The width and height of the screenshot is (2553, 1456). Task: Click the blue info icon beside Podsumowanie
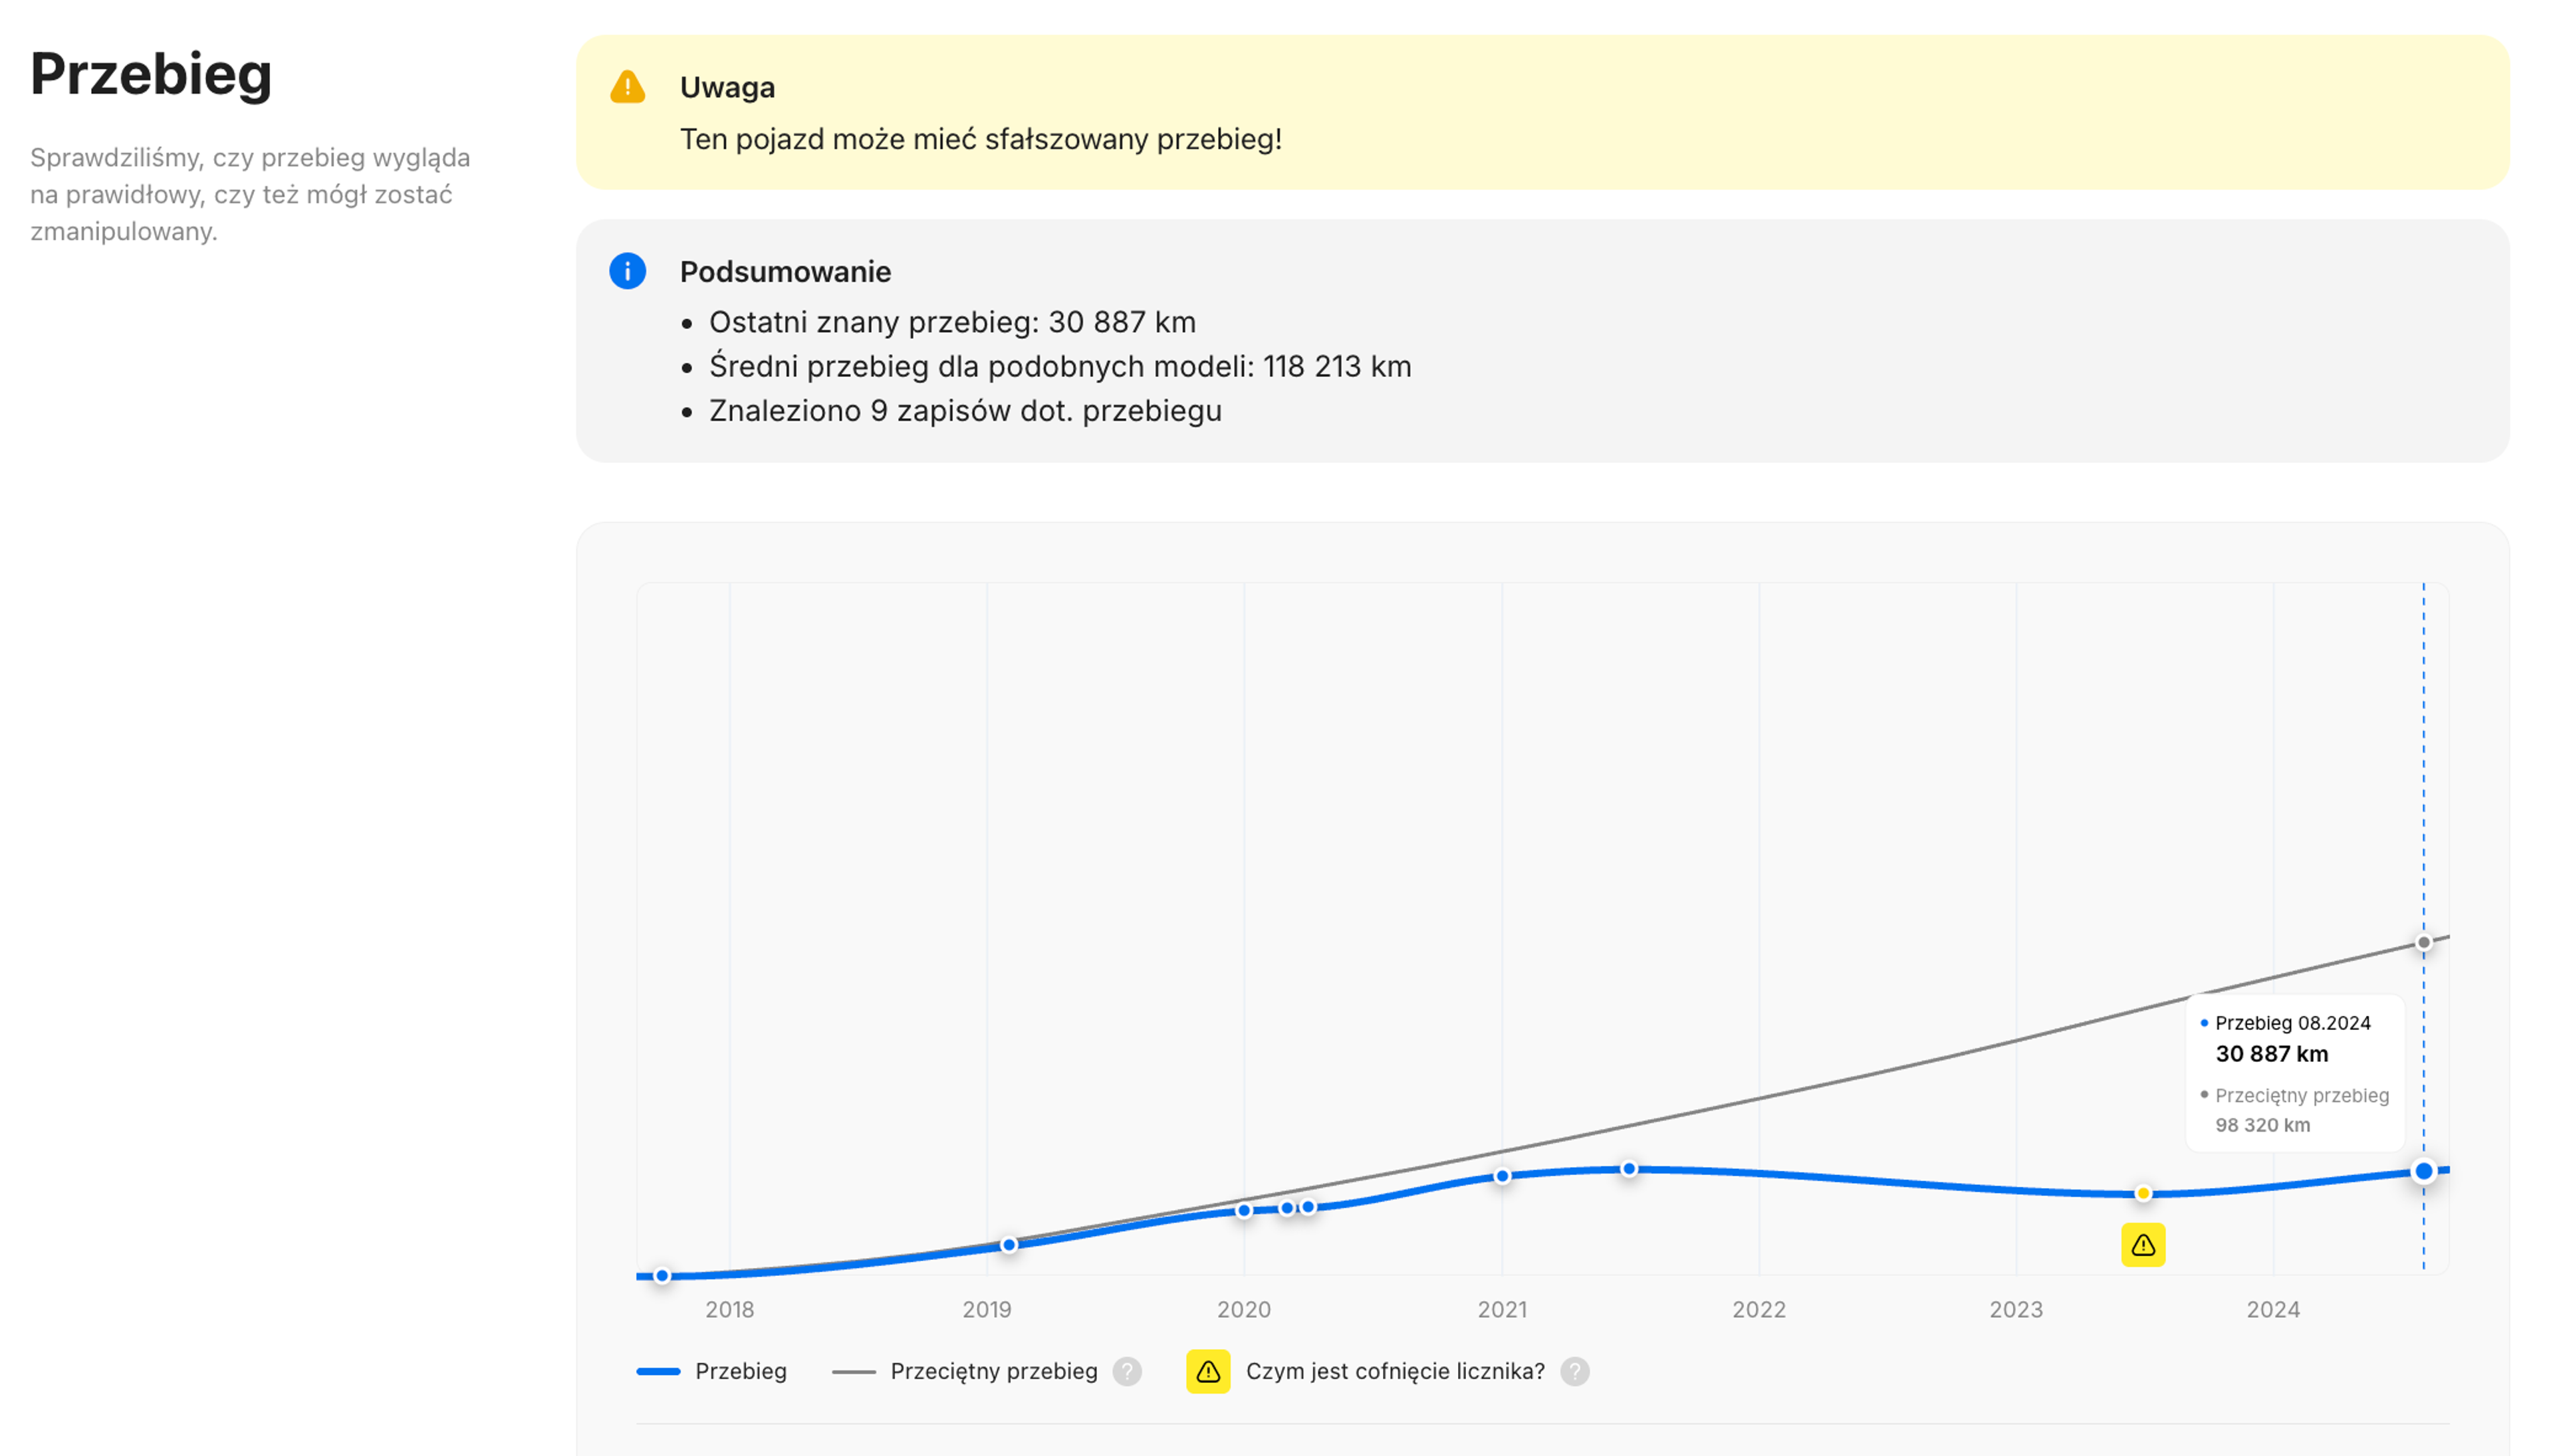(627, 271)
